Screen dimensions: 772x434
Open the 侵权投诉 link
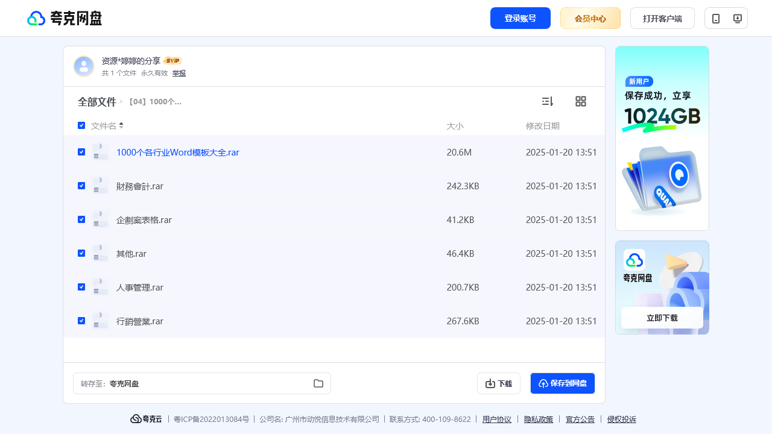622,419
